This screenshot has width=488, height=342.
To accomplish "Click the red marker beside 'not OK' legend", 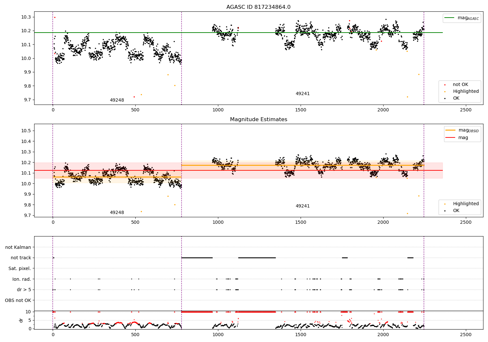I will coord(445,85).
